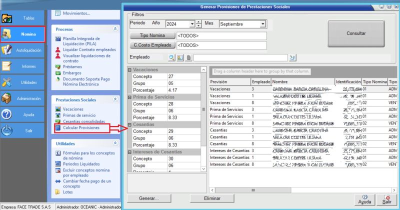Click the Administración box icon

point(7,98)
